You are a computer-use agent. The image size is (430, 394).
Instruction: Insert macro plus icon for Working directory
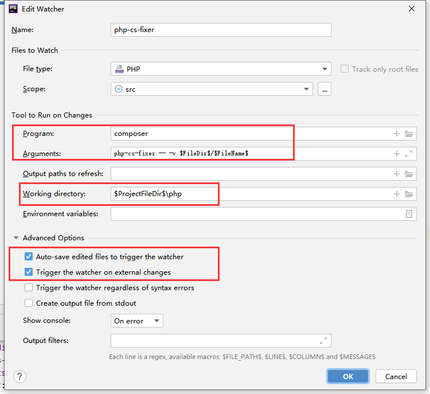click(397, 194)
